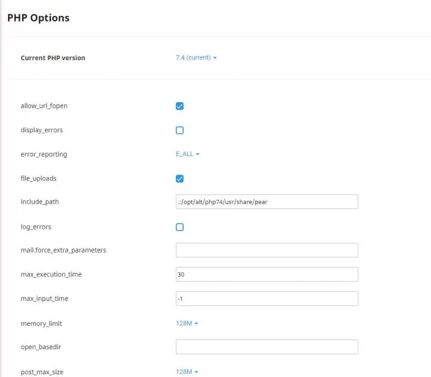Open the Current PHP version dropdown
The height and width of the screenshot is (377, 431).
[196, 57]
